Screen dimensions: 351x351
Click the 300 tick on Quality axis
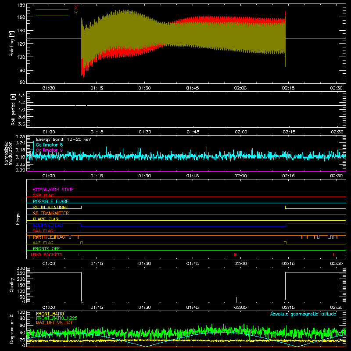pos(21,269)
